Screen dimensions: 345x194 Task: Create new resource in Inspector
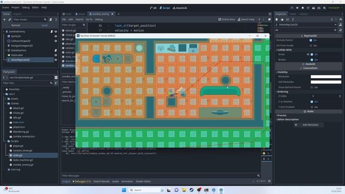(x=277, y=19)
